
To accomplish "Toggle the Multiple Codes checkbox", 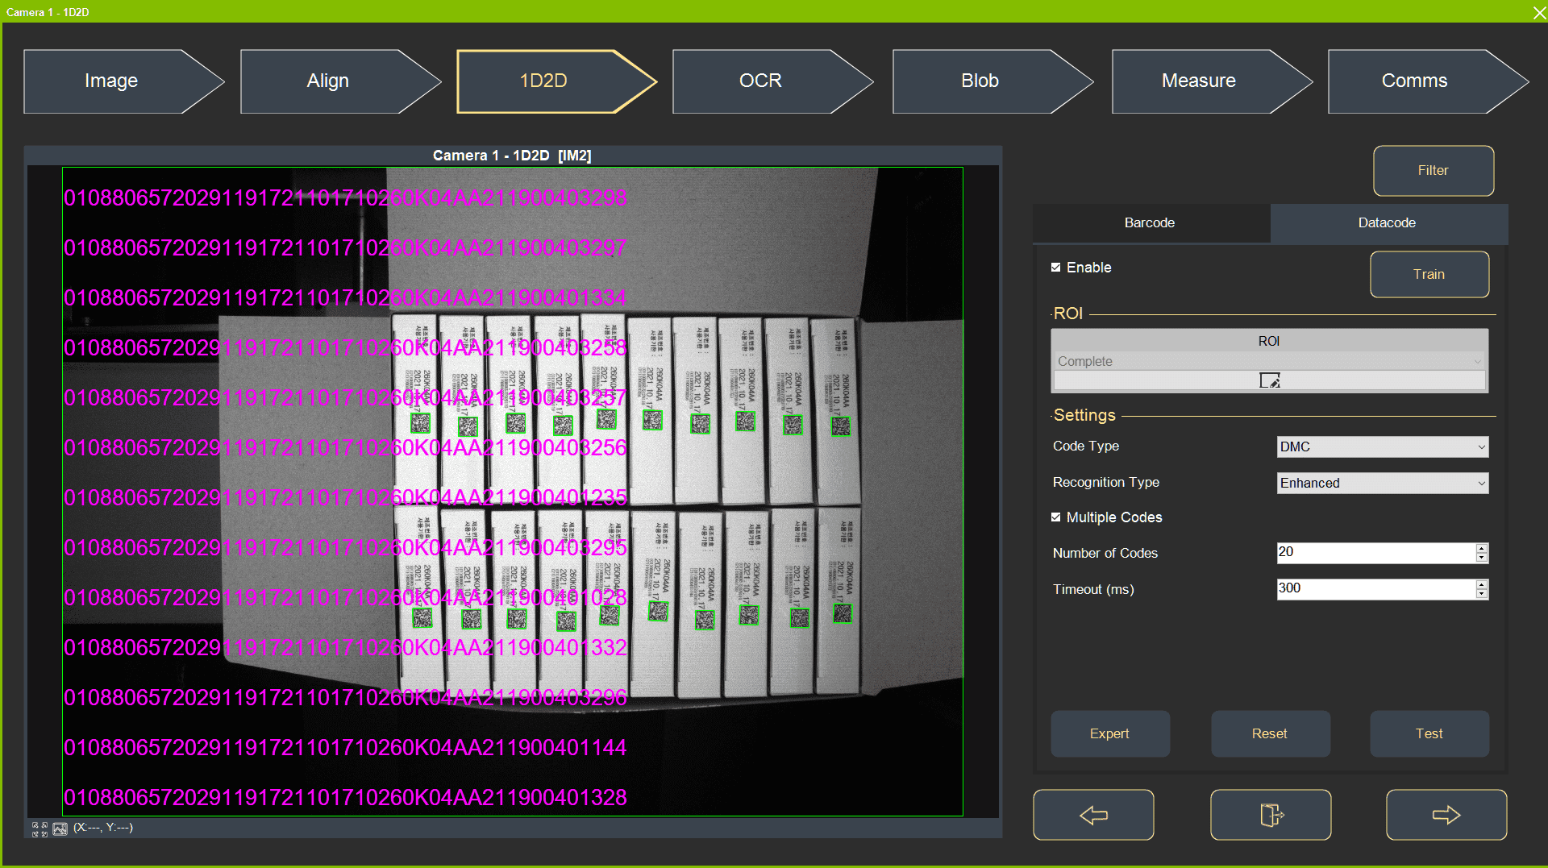I will [x=1056, y=517].
